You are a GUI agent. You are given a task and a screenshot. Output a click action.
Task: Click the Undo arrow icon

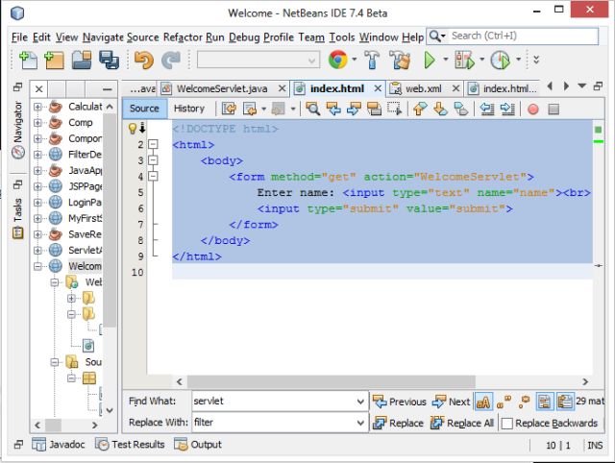[143, 60]
